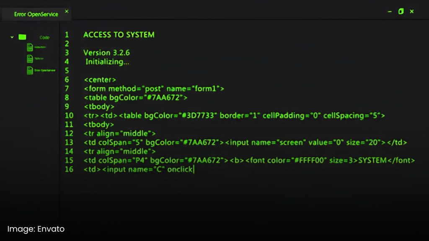
Task: Select the Code folder label
Action: coord(44,37)
